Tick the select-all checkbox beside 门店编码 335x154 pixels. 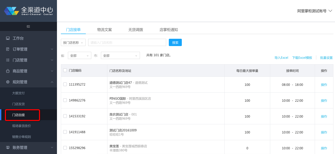[65, 70]
